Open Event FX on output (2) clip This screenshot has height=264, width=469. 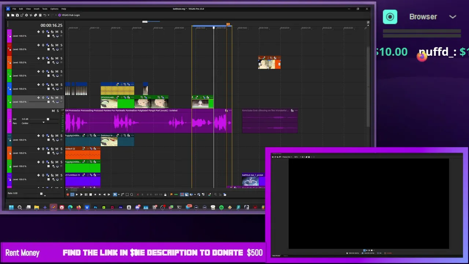(95, 148)
